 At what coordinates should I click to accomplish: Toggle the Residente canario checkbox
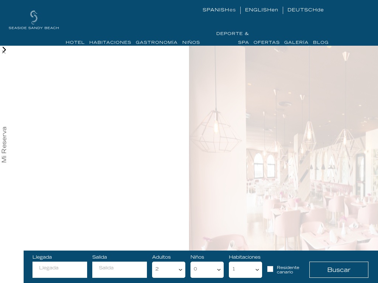pyautogui.click(x=270, y=269)
